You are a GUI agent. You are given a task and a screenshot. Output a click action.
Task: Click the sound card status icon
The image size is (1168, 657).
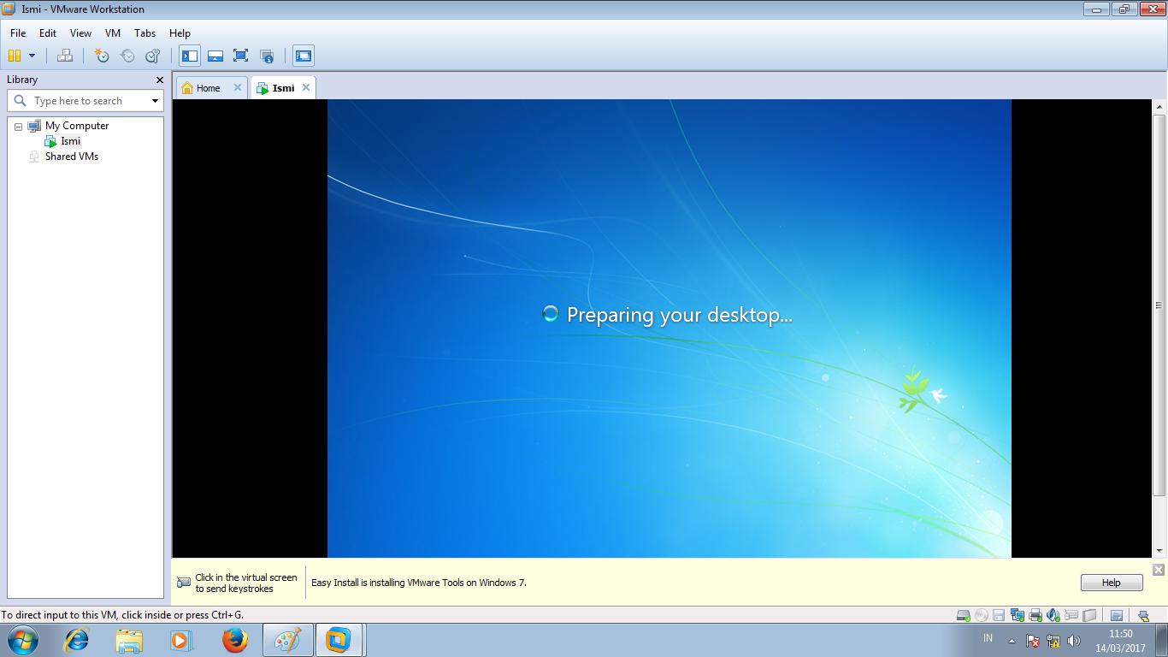click(x=1053, y=615)
